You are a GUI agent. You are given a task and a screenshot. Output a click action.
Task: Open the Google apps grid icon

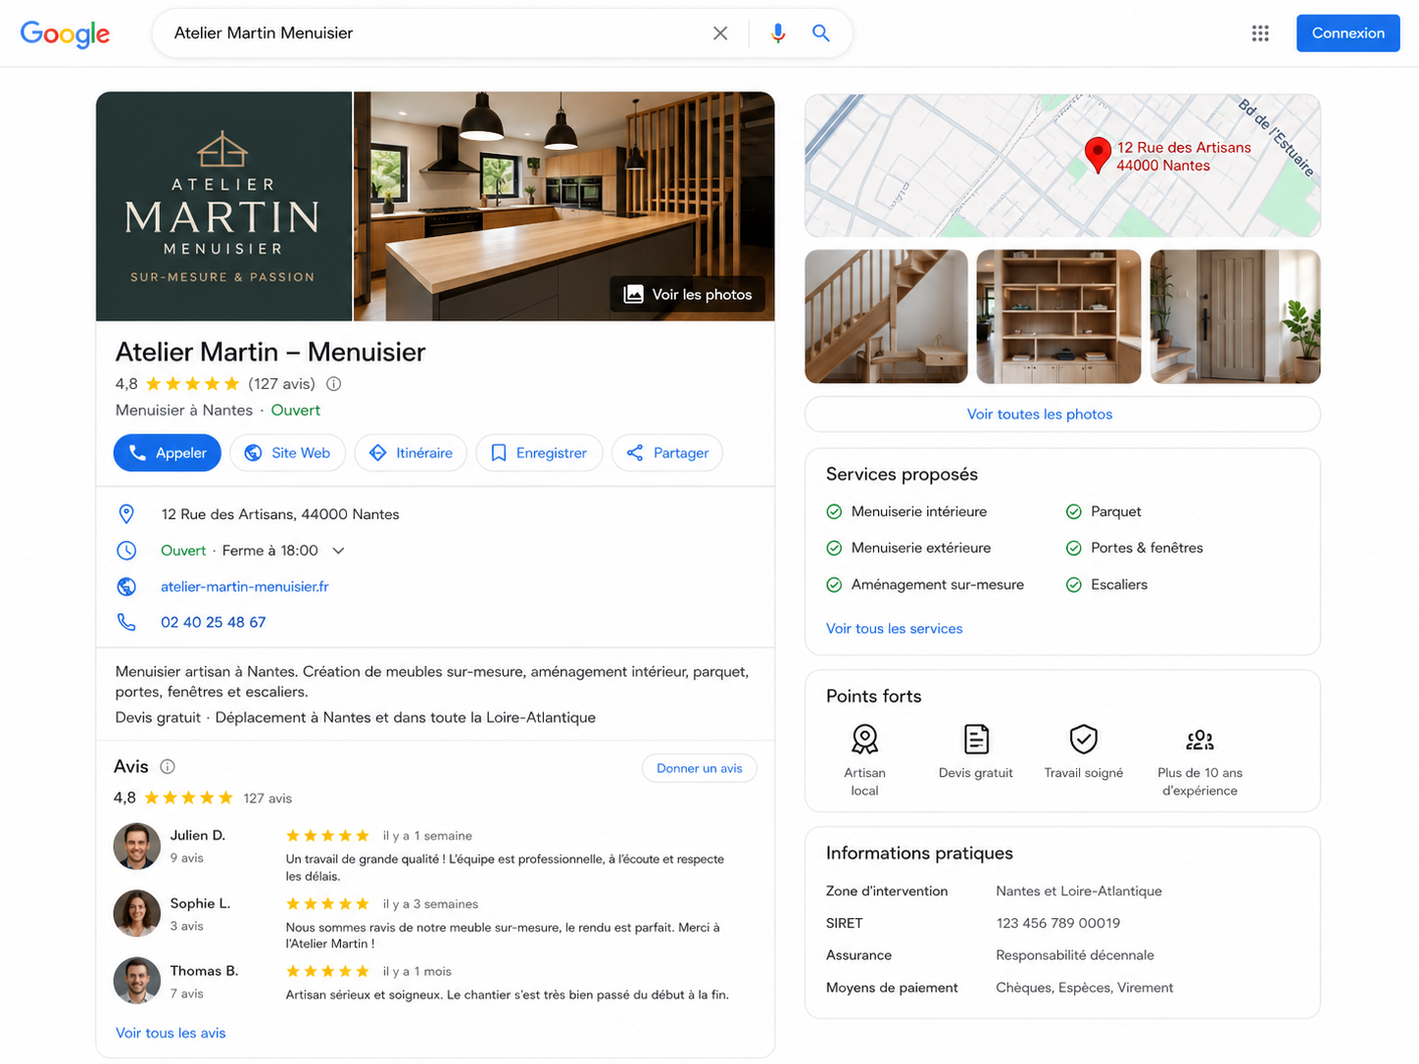coord(1260,33)
